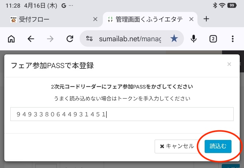
Task: Add a new browser tab
Action: point(206,19)
